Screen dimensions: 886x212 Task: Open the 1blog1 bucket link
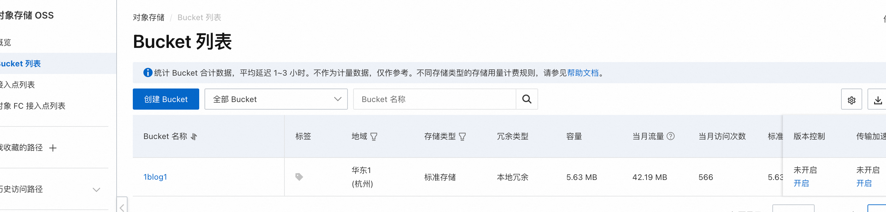click(x=155, y=177)
